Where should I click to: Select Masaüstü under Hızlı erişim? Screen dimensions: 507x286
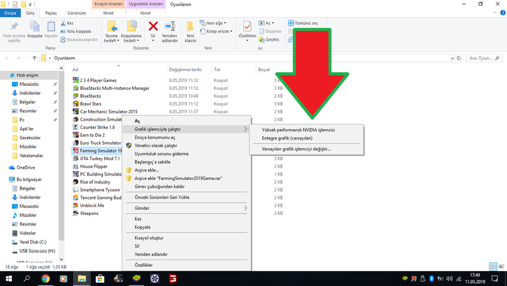point(29,84)
